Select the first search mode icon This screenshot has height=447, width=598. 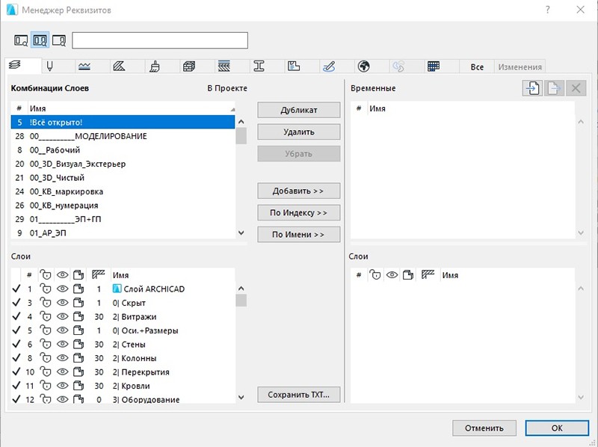pos(21,40)
